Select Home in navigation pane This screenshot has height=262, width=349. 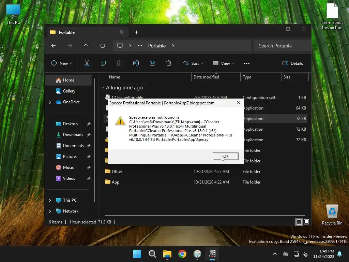[x=69, y=80]
